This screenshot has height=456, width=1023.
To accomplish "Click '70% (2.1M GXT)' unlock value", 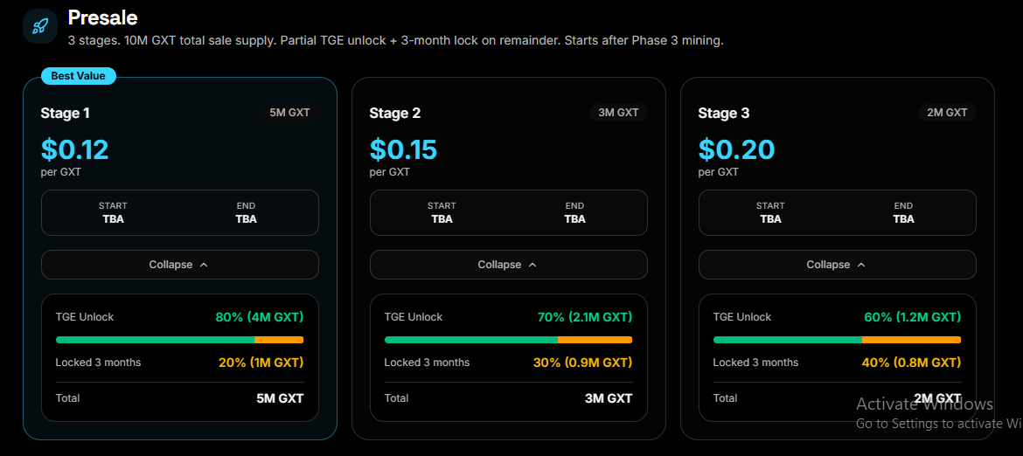I will point(583,317).
